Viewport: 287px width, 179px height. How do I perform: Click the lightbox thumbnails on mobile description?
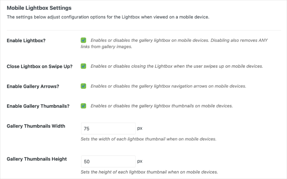(x=162, y=106)
